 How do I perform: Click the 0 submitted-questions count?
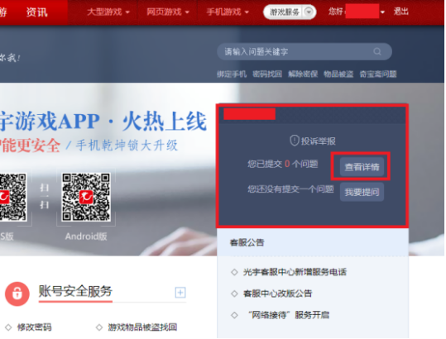[x=287, y=164]
